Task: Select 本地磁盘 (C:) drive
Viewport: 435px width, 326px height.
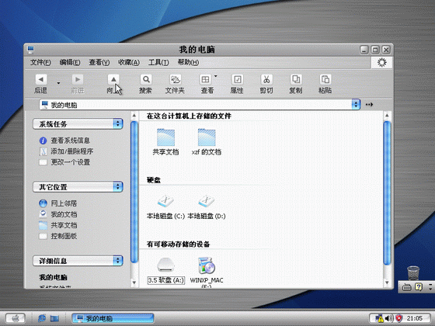Action: (x=165, y=202)
